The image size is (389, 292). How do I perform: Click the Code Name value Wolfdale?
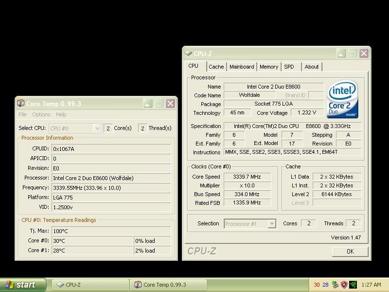[249, 95]
